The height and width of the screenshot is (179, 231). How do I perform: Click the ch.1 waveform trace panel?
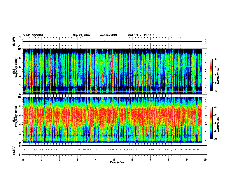(114, 42)
